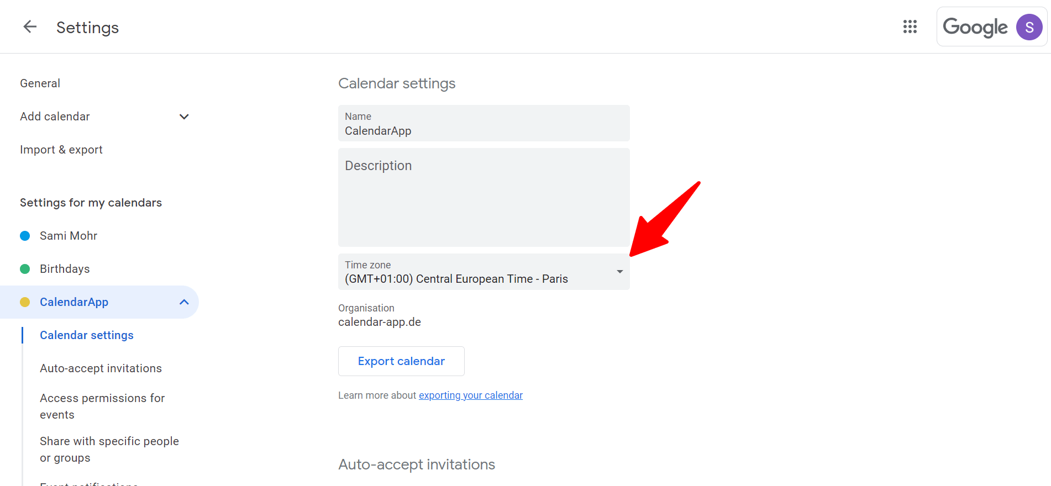Open Share with specific people or groups

(x=109, y=449)
